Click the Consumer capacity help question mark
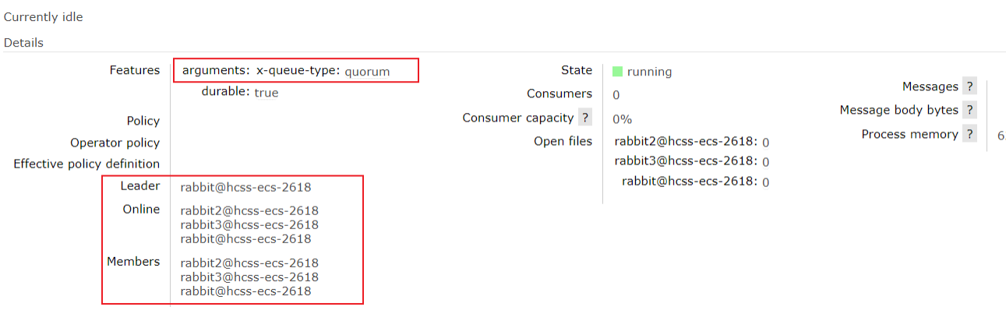Viewport: 1006px width, 314px height. (x=585, y=118)
